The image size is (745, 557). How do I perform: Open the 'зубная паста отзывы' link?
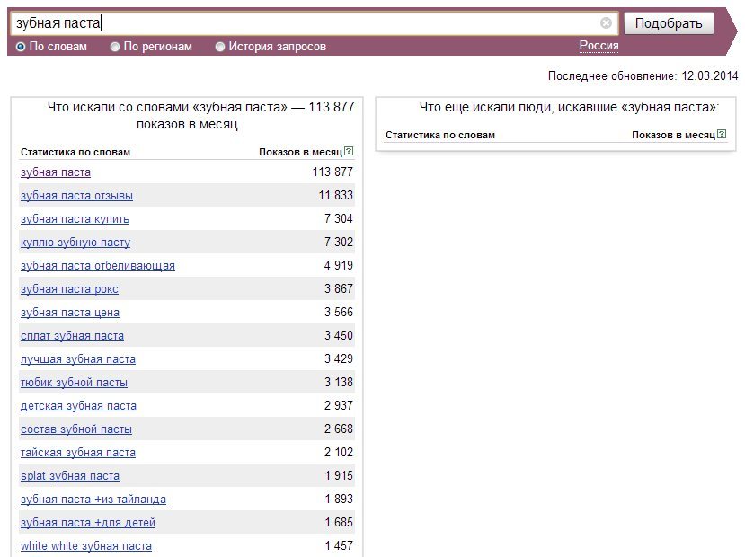pyautogui.click(x=76, y=195)
